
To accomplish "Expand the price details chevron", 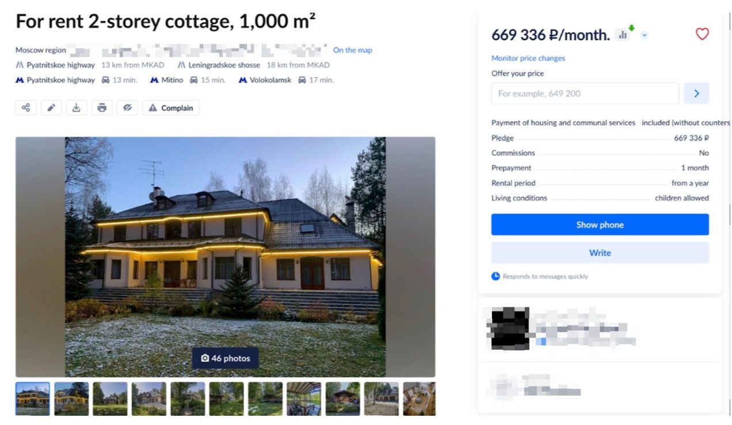I will (x=645, y=35).
